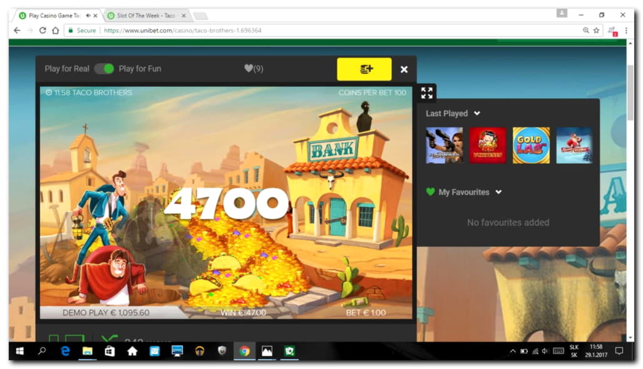Switch to Chrome in the taskbar
Image resolution: width=643 pixels, height=369 pixels.
click(244, 351)
